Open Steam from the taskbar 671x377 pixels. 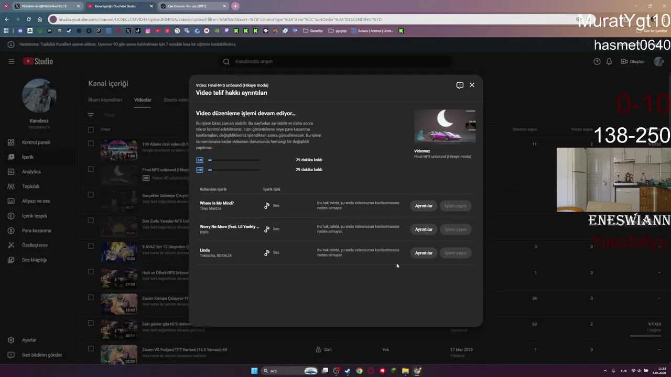[348, 371]
